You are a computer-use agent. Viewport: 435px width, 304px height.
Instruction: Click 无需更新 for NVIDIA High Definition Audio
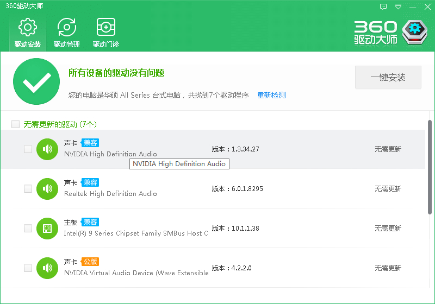388,149
